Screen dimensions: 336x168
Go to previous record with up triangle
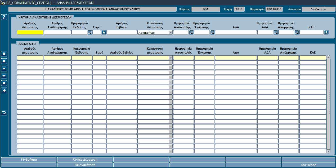click(4, 68)
